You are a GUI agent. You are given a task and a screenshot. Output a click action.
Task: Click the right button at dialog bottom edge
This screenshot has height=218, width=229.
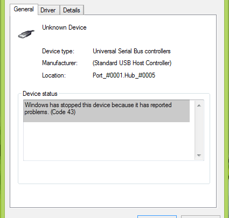[x=200, y=216]
